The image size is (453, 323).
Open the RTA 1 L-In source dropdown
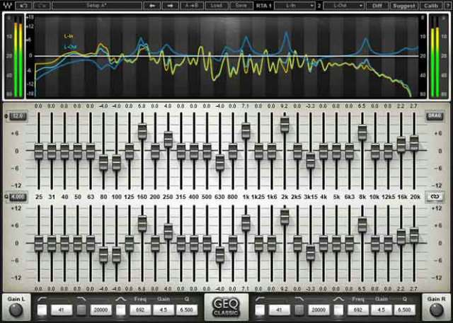point(294,6)
